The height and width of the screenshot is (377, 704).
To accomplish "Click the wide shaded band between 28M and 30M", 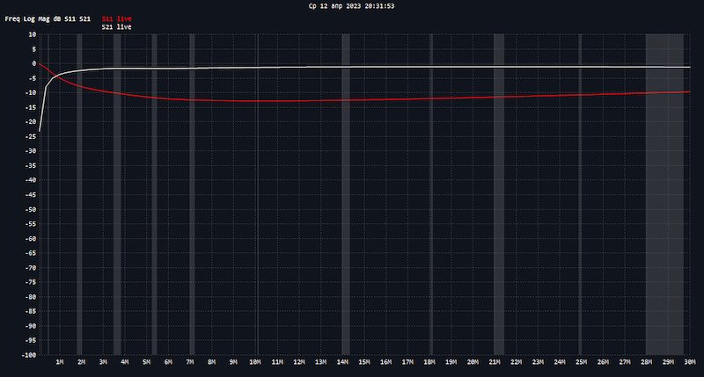I will pos(665,220).
